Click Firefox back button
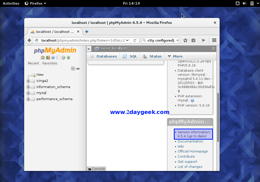260x182 pixels. [x=29, y=40]
